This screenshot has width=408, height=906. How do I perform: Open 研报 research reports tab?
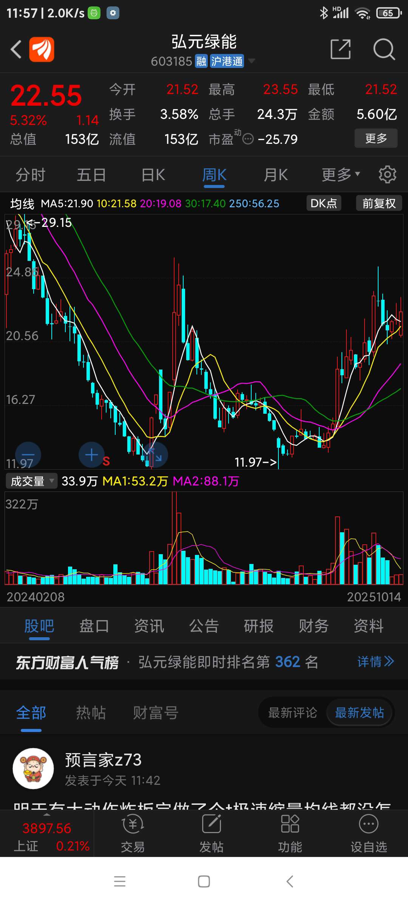[x=259, y=626]
